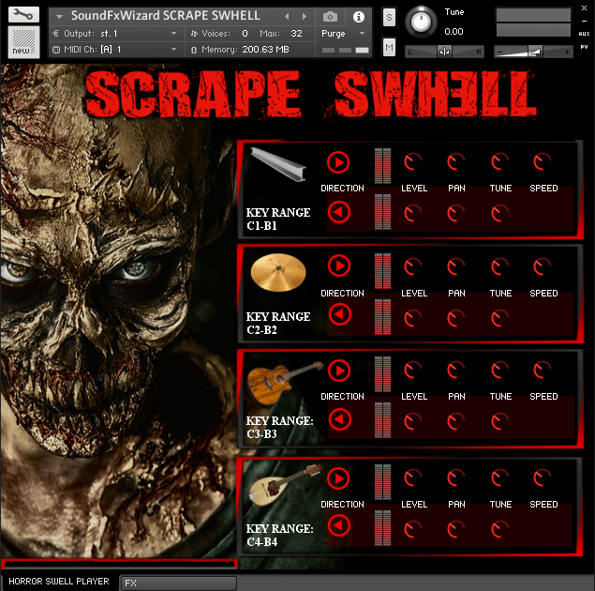Click C3-B3 upper PAN knob

tap(455, 371)
